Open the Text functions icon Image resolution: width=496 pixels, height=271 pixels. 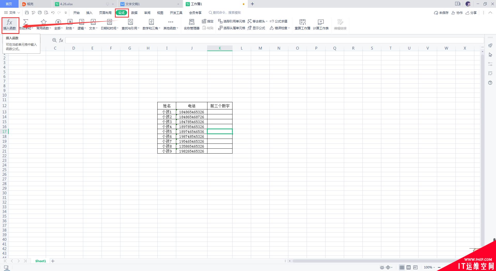click(x=93, y=22)
